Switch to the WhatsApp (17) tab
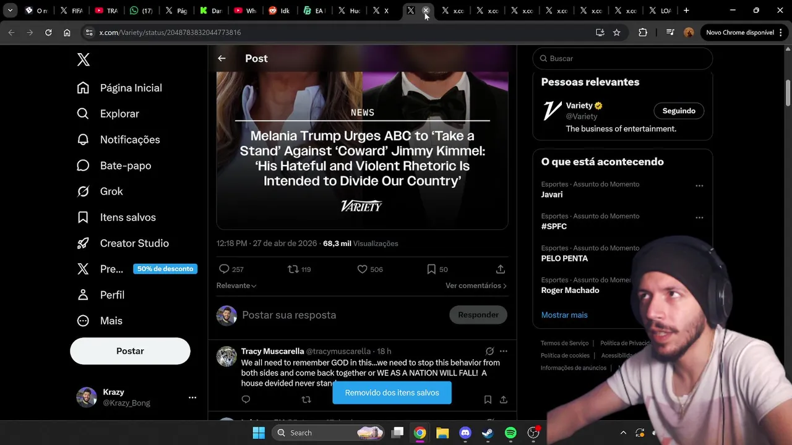 pyautogui.click(x=142, y=11)
